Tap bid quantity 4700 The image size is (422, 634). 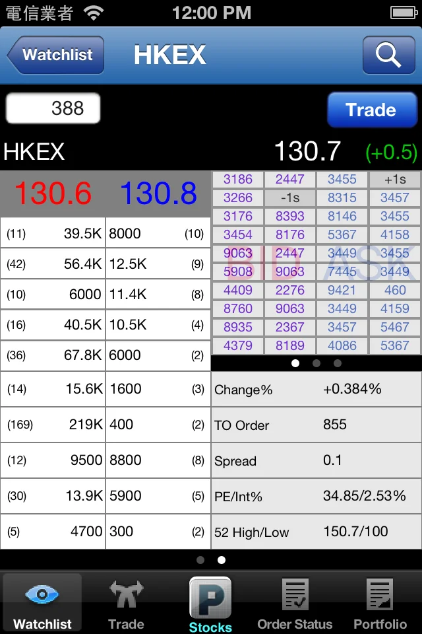tap(86, 531)
